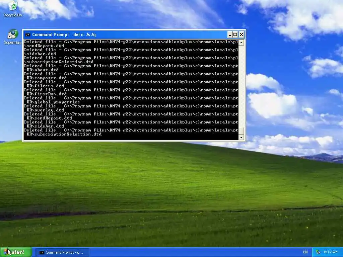The image size is (343, 257).
Task: Click the Command Prompt title bar icon
Action: pos(27,34)
